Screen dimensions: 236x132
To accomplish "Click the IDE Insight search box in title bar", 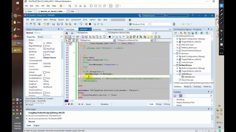I will point(178,15).
